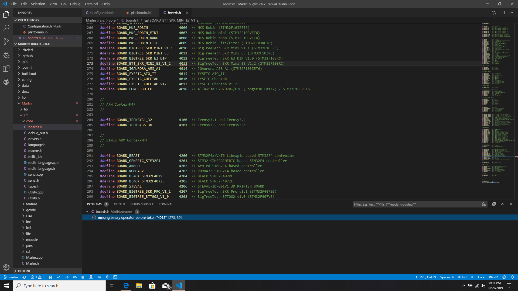Change indentation via Spaces: 4
The image size is (518, 291).
447,277
